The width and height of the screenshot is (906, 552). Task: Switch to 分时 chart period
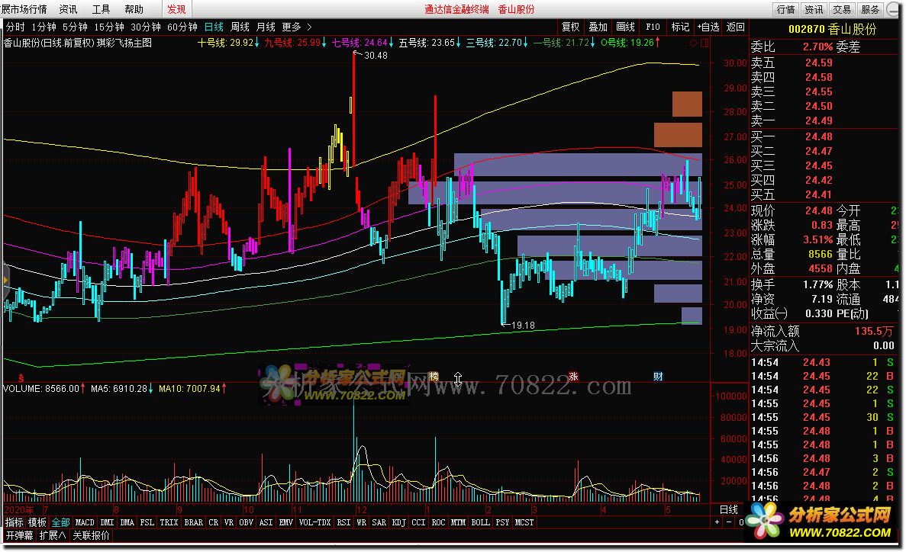[15, 27]
